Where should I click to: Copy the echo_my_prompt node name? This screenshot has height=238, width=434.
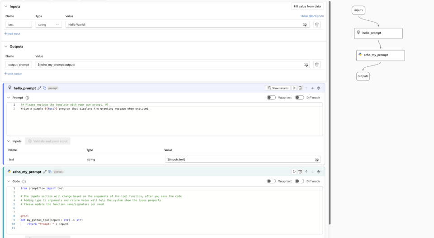pos(50,172)
